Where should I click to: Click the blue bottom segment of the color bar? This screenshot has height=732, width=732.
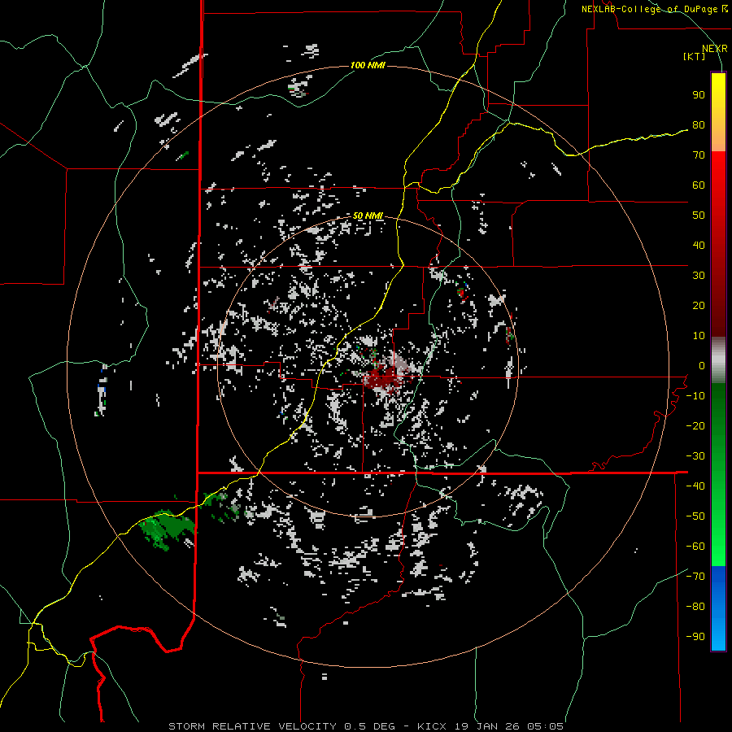pyautogui.click(x=718, y=608)
